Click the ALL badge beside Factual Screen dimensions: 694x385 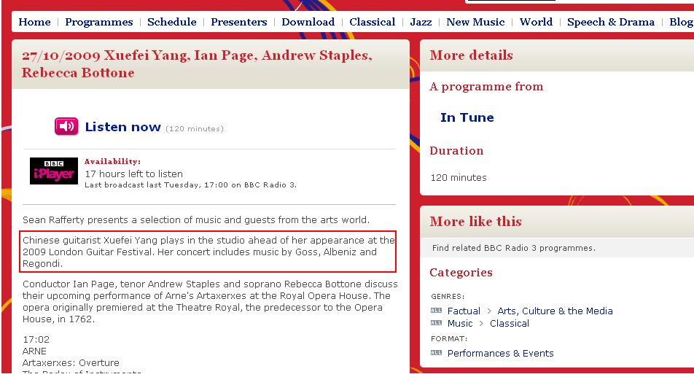(x=437, y=311)
